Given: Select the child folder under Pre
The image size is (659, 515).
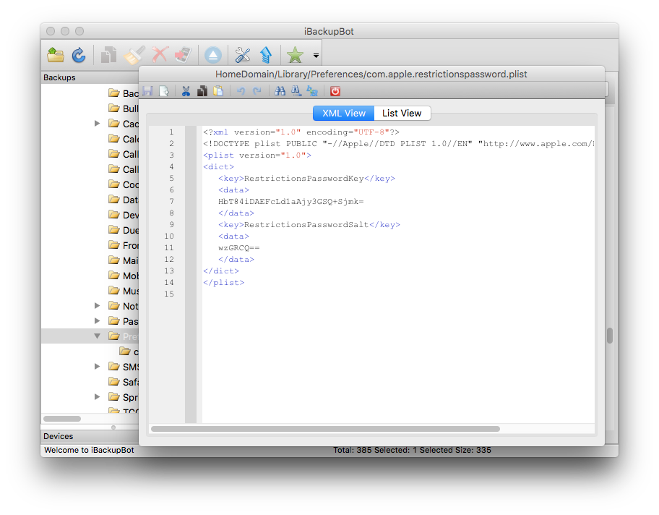Looking at the screenshot, I should pyautogui.click(x=129, y=352).
